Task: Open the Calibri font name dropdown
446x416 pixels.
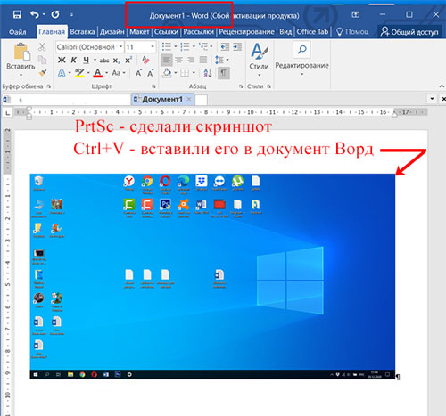Action: (x=120, y=47)
